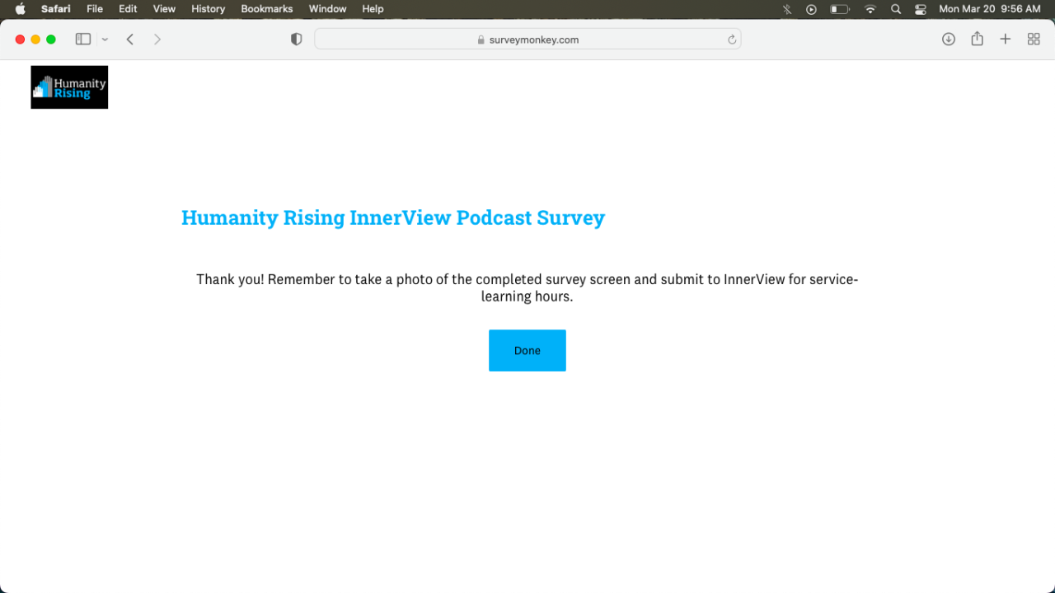This screenshot has width=1055, height=593.
Task: Close the Safari window with red button
Action: click(21, 40)
